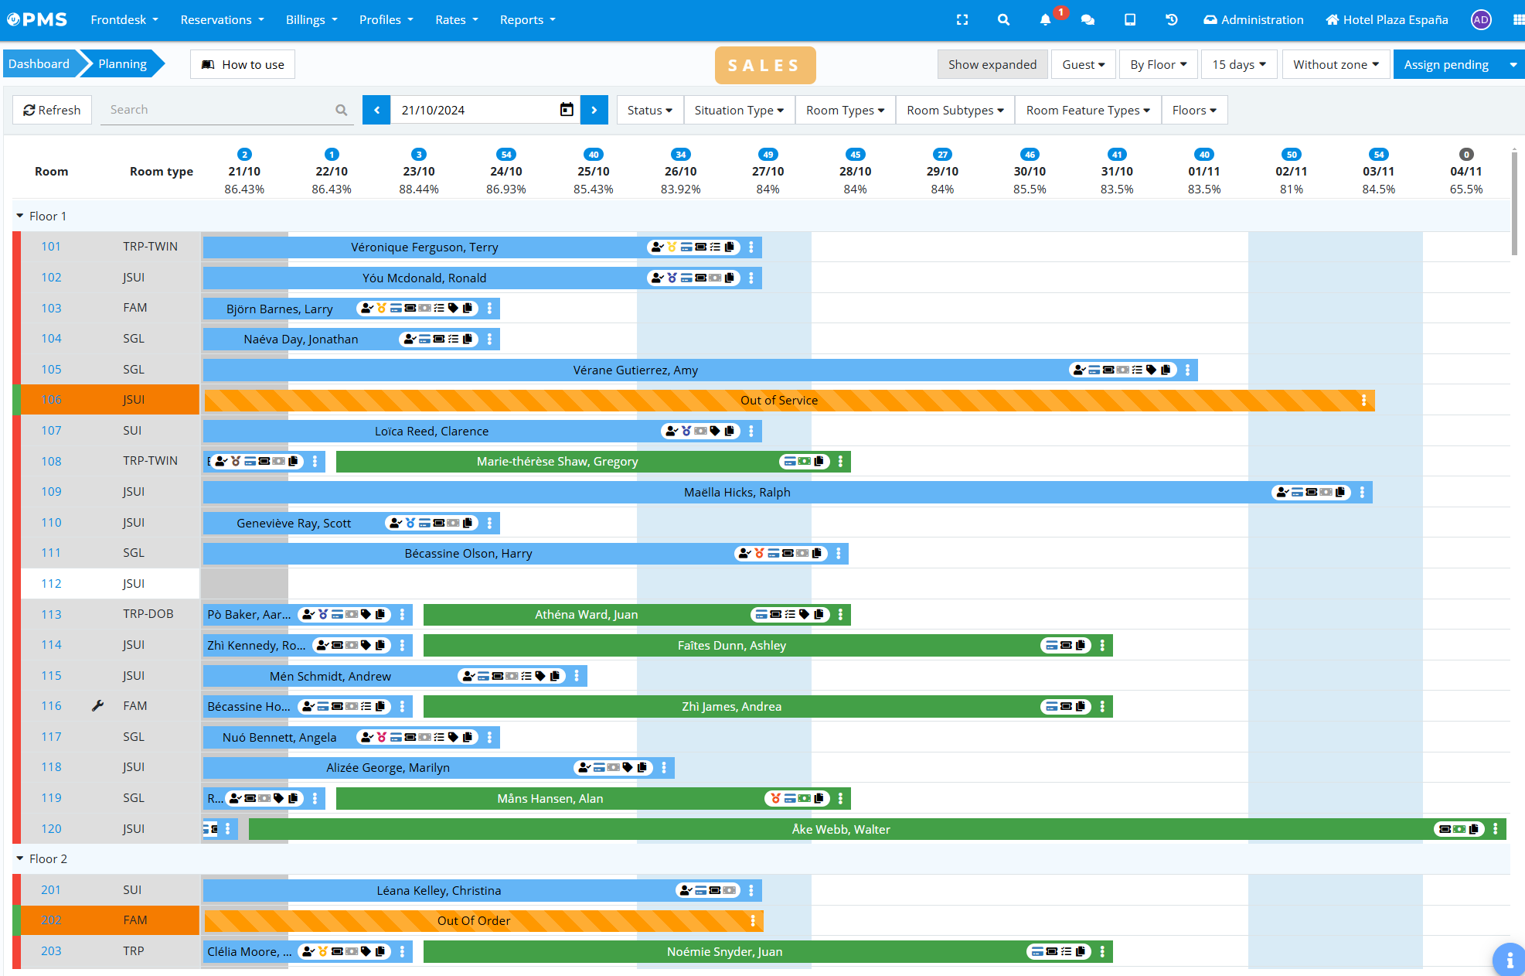
Task: Expand the 15 days range dropdown
Action: [x=1238, y=65]
